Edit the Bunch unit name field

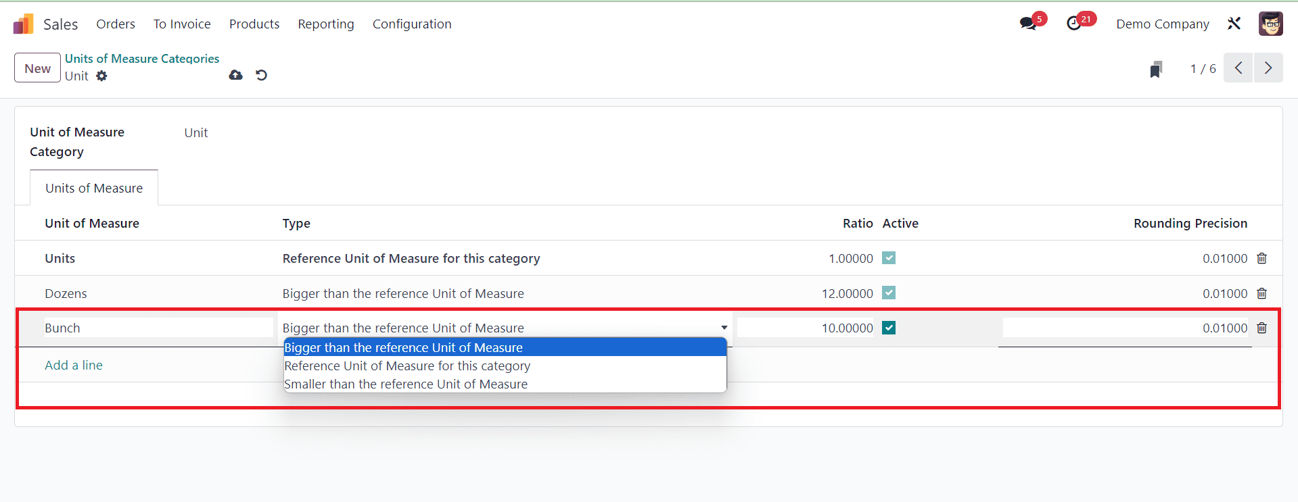coord(158,328)
